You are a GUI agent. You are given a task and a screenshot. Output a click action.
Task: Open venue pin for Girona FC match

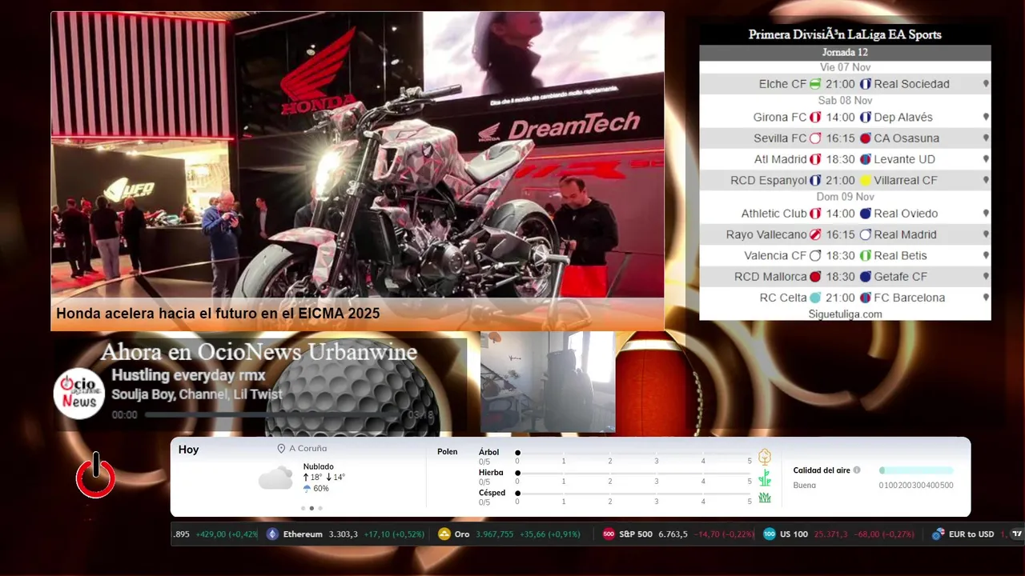pos(986,118)
